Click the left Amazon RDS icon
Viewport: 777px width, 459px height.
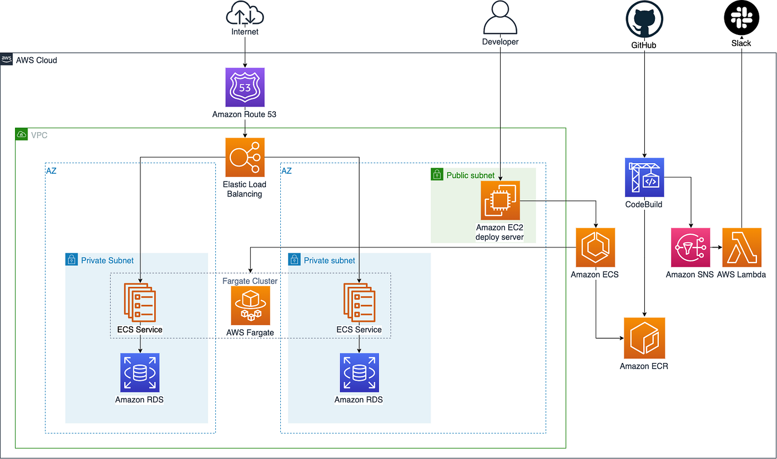pyautogui.click(x=139, y=373)
